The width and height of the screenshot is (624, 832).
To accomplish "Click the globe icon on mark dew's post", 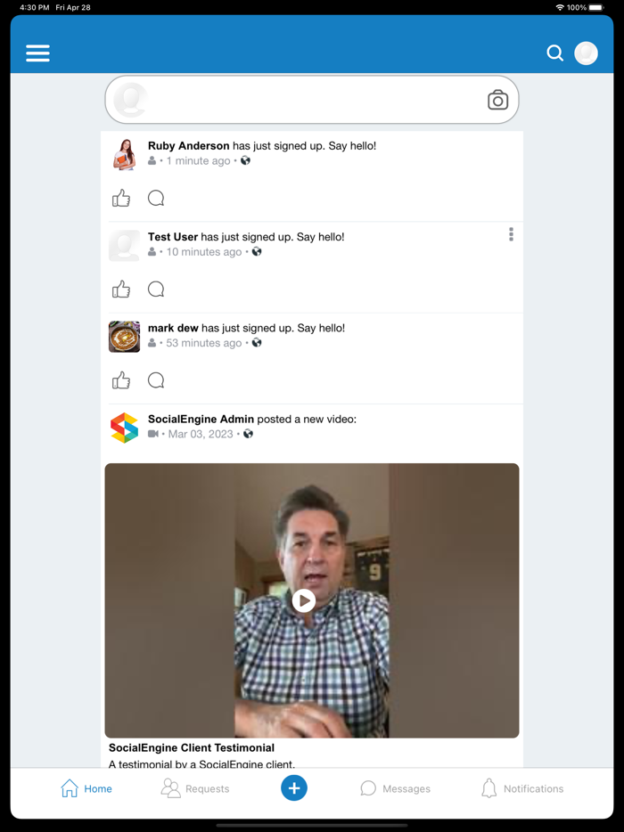I will (256, 342).
